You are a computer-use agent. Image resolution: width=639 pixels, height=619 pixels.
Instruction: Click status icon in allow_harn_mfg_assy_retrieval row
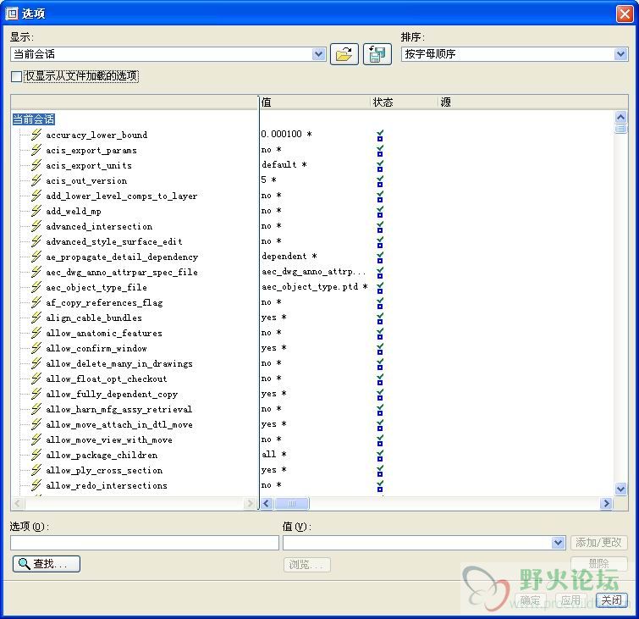coord(380,410)
